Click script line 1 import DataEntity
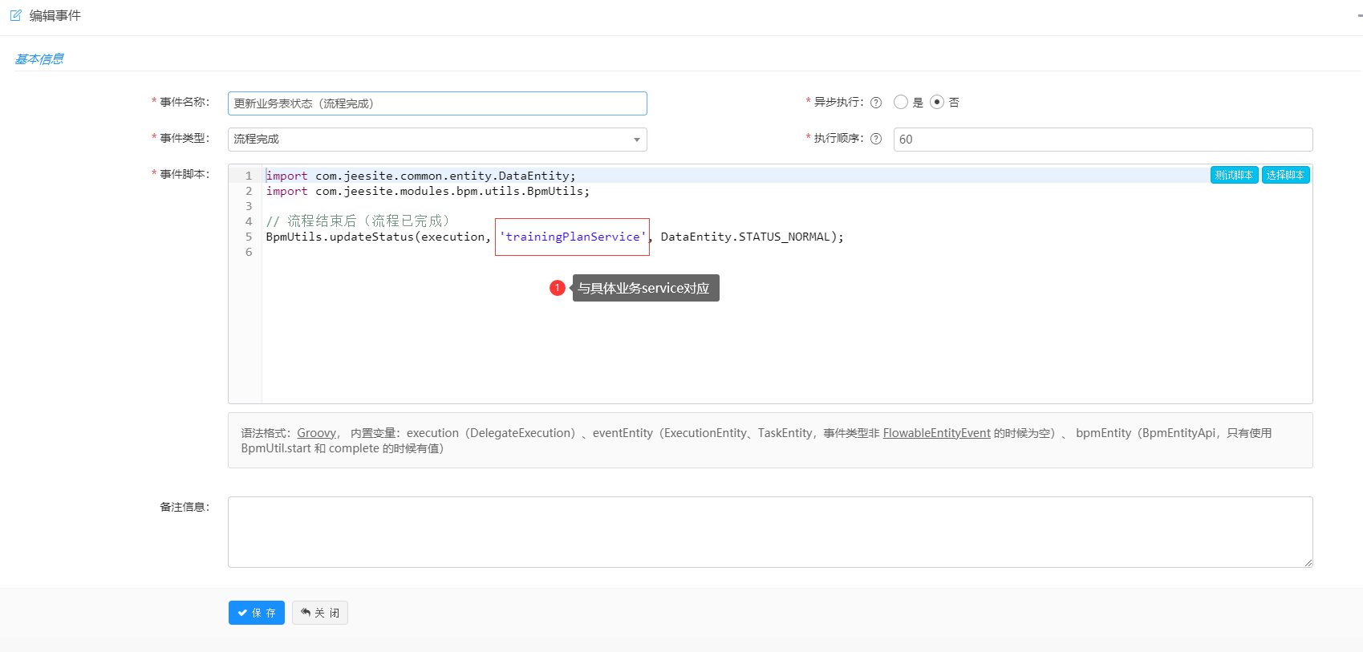1363x652 pixels. click(421, 176)
